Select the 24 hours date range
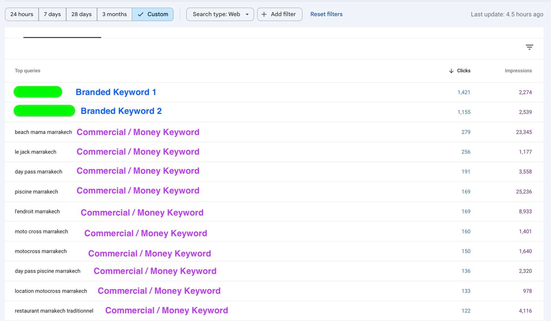This screenshot has width=551, height=321. [x=22, y=14]
